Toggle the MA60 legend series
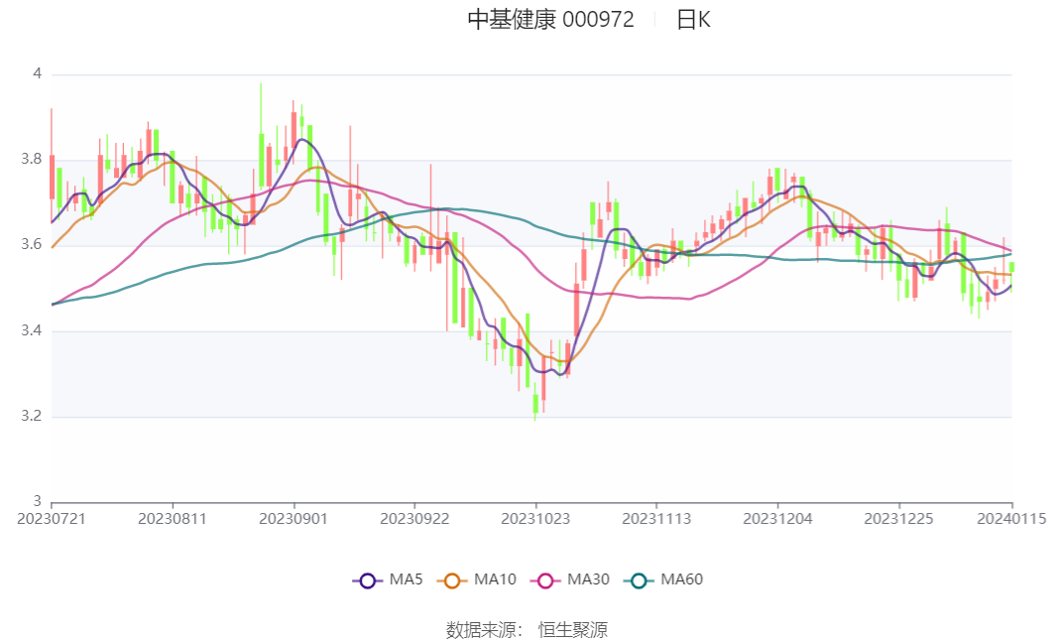Viewport: 1053px width, 641px height. coord(662,579)
